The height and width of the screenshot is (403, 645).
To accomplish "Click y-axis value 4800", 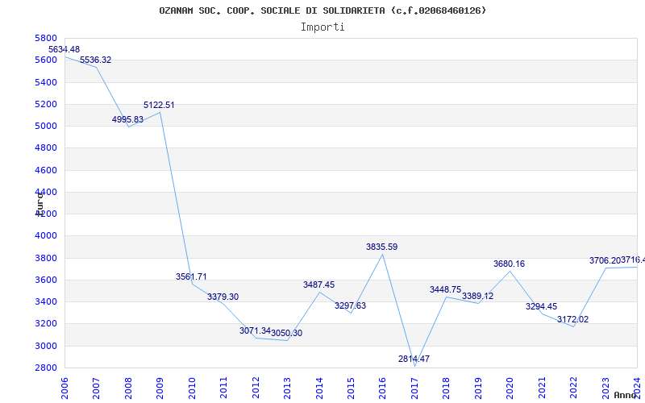I will pos(47,148).
